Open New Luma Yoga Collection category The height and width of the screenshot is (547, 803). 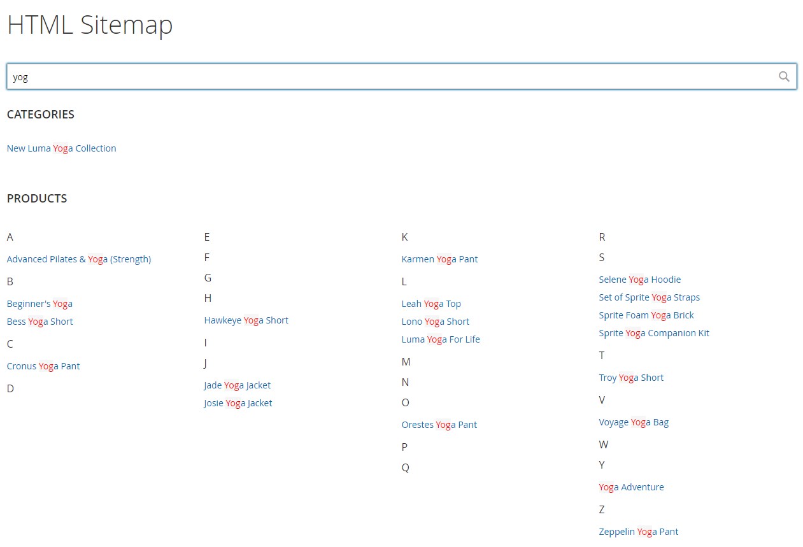tap(61, 148)
